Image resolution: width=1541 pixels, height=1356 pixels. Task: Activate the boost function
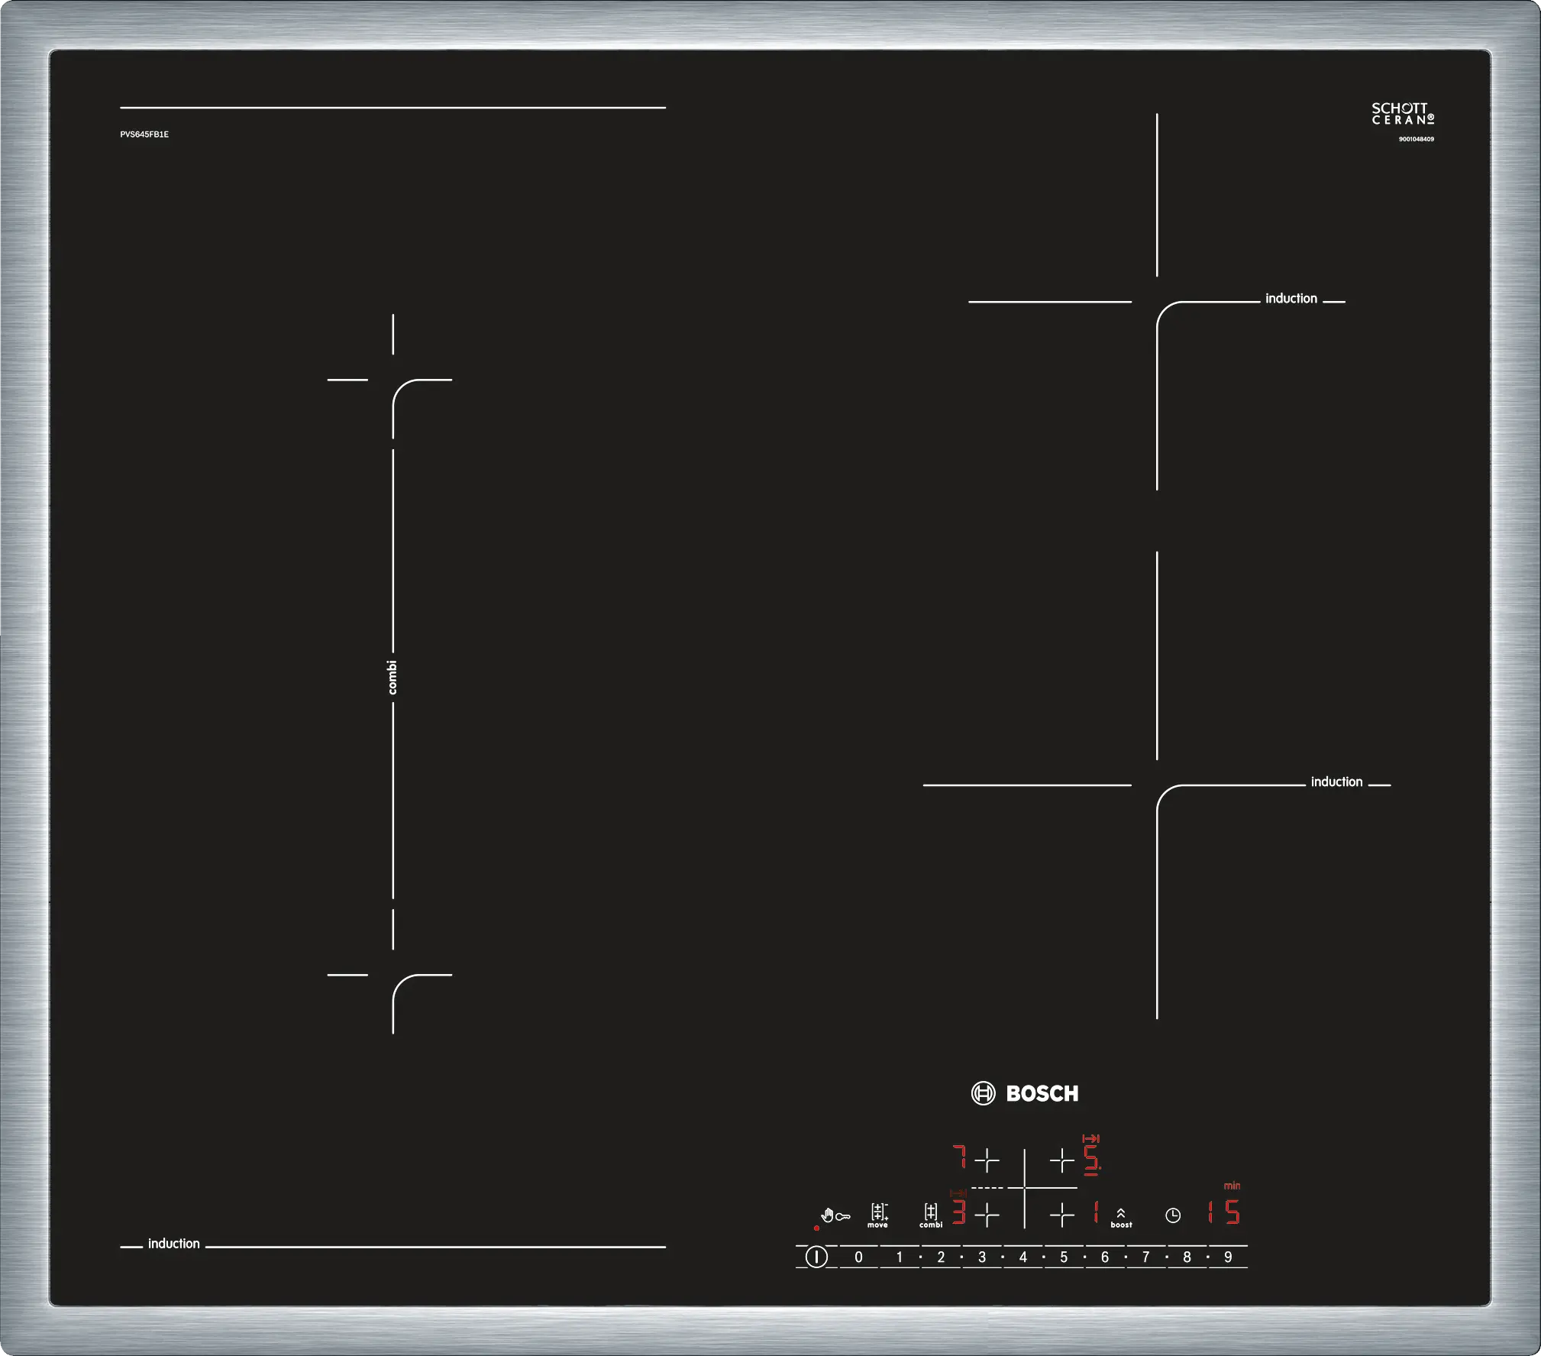pyautogui.click(x=1121, y=1217)
